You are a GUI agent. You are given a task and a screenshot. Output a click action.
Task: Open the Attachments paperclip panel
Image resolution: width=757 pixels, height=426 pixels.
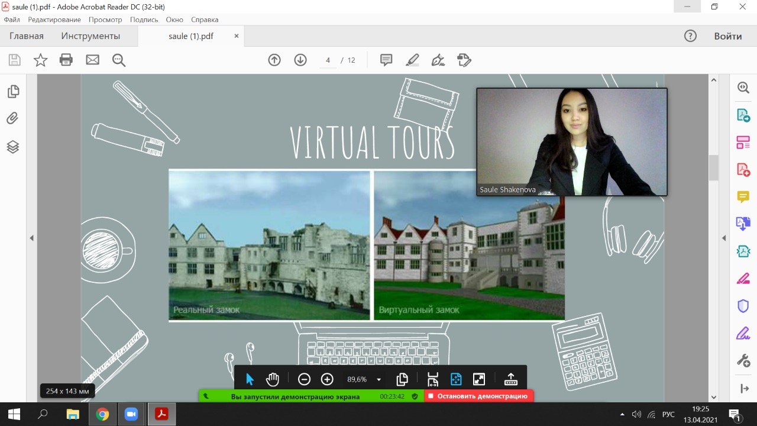coord(13,119)
